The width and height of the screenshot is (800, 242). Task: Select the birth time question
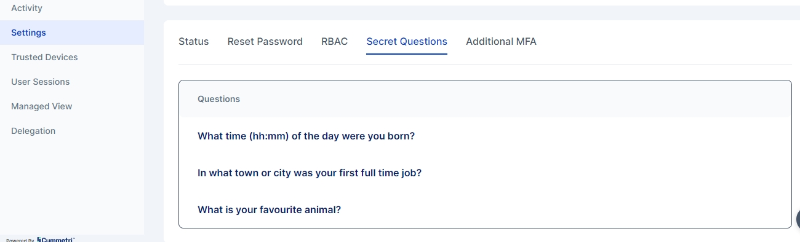tap(306, 136)
